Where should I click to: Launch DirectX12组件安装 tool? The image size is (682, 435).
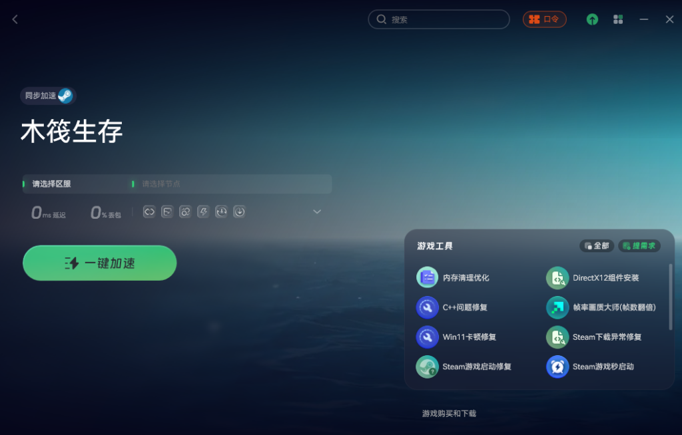(x=592, y=277)
